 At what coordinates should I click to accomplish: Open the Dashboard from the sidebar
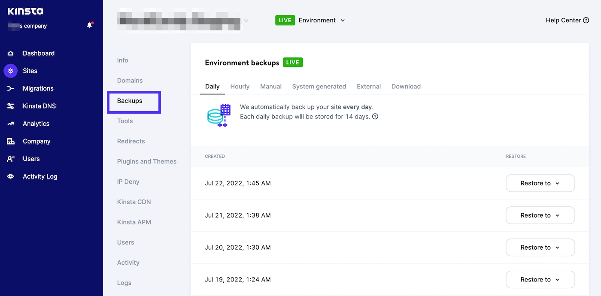[x=38, y=53]
